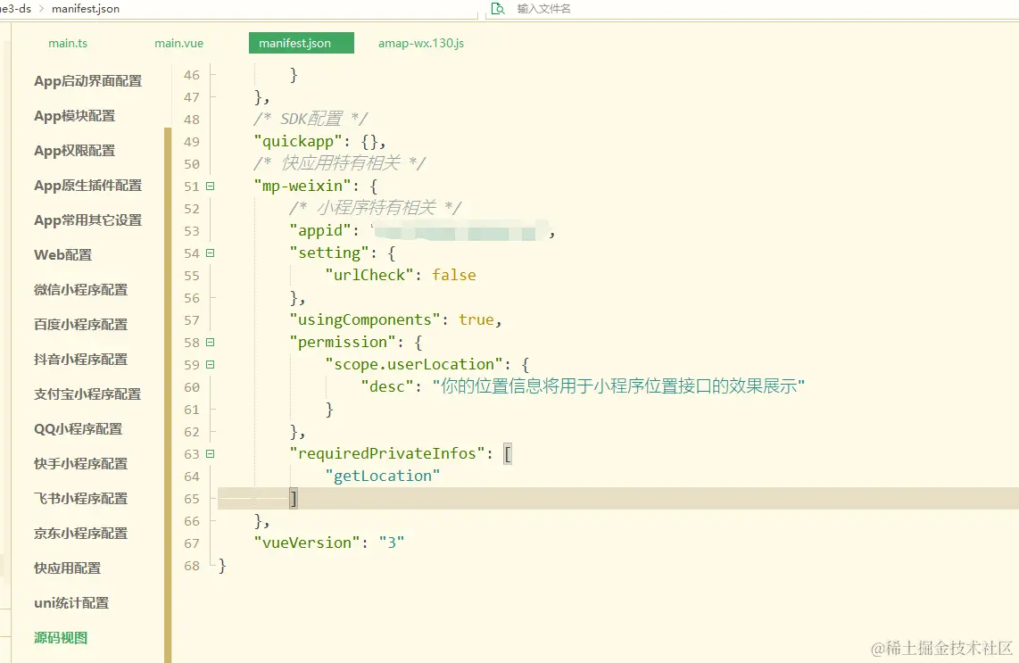
Task: Click the SDK配置 comment on line 48
Action: point(311,119)
